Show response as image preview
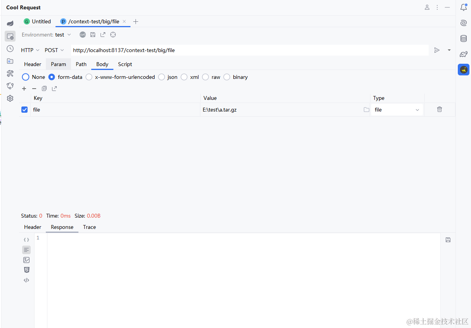The height and width of the screenshot is (328, 471). click(26, 260)
